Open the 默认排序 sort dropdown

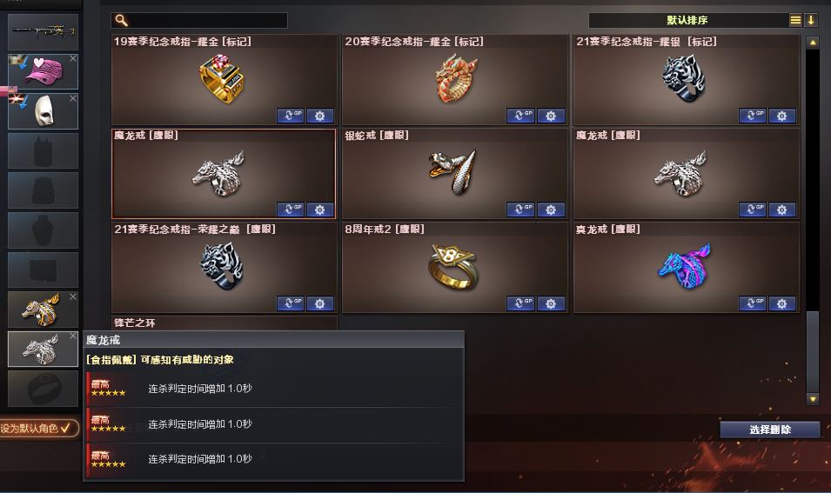[687, 20]
